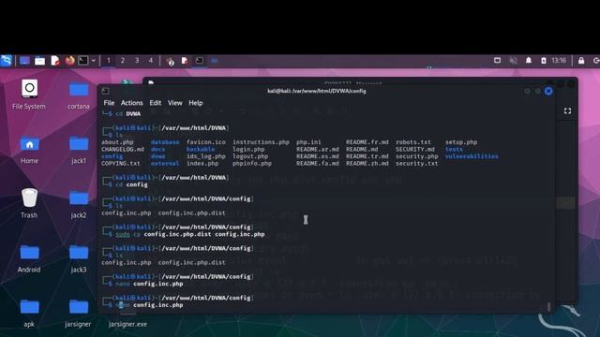Lock the screen with the padlock icon
This screenshot has width=600, height=337.
click(581, 60)
